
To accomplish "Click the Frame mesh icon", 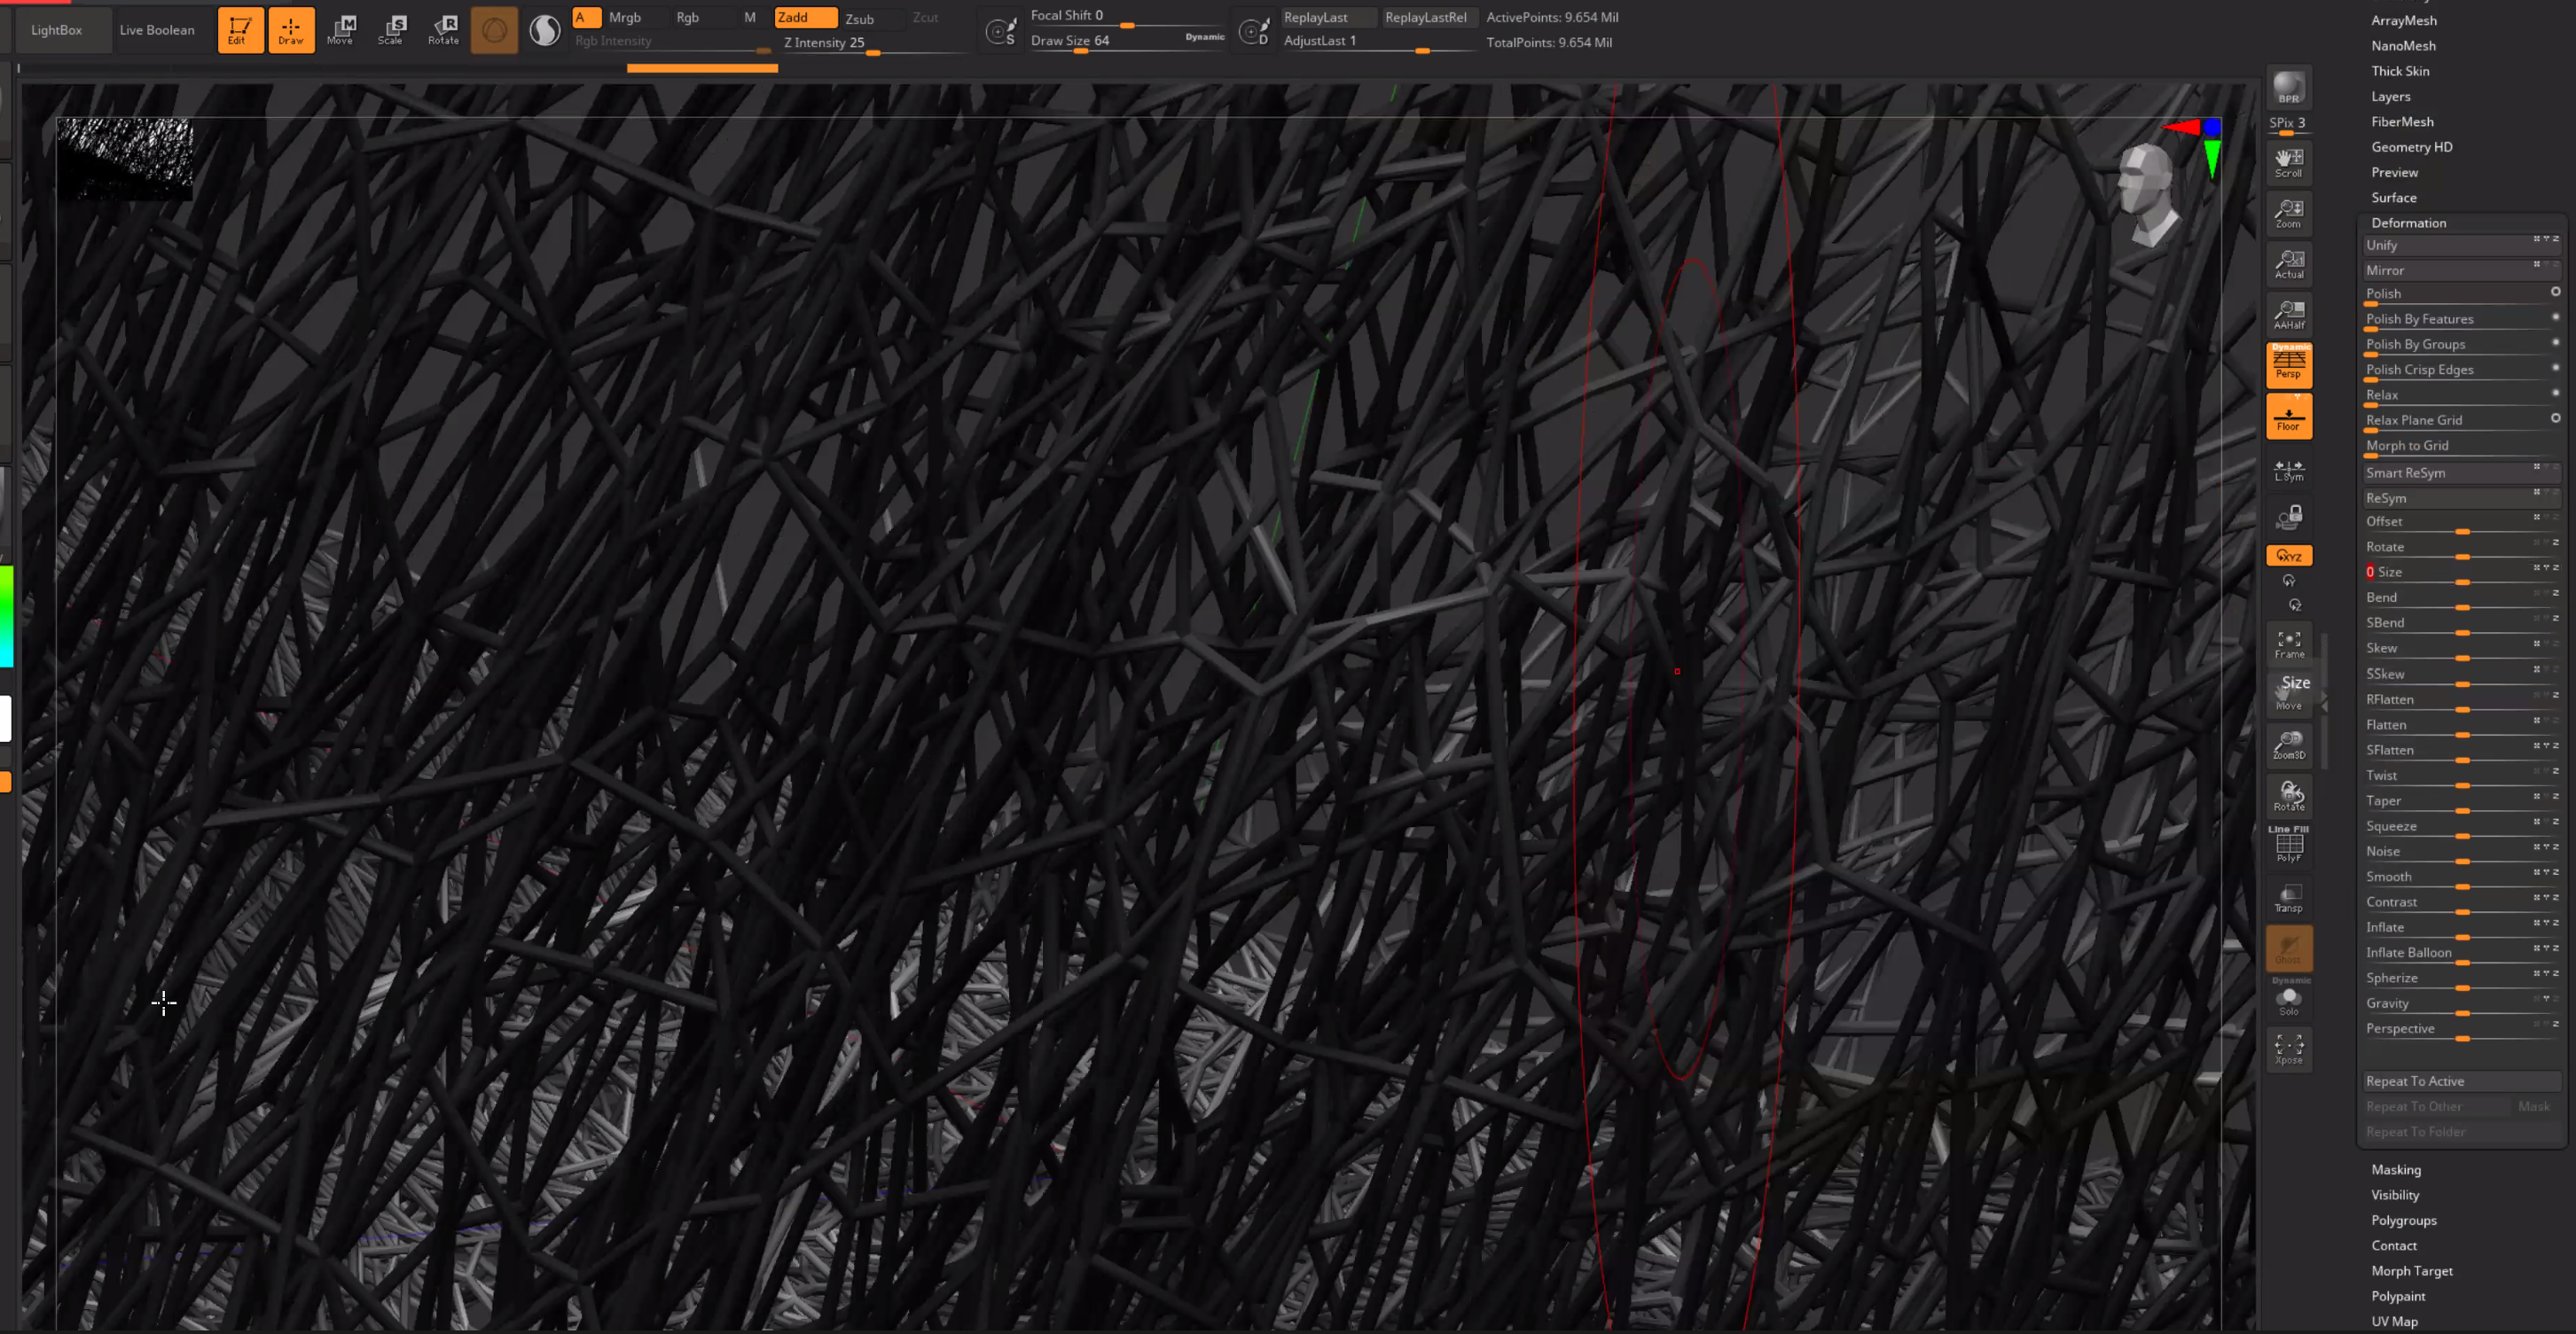I will click(x=2288, y=644).
